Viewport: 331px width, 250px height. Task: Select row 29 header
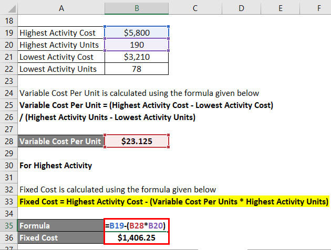pos(9,153)
